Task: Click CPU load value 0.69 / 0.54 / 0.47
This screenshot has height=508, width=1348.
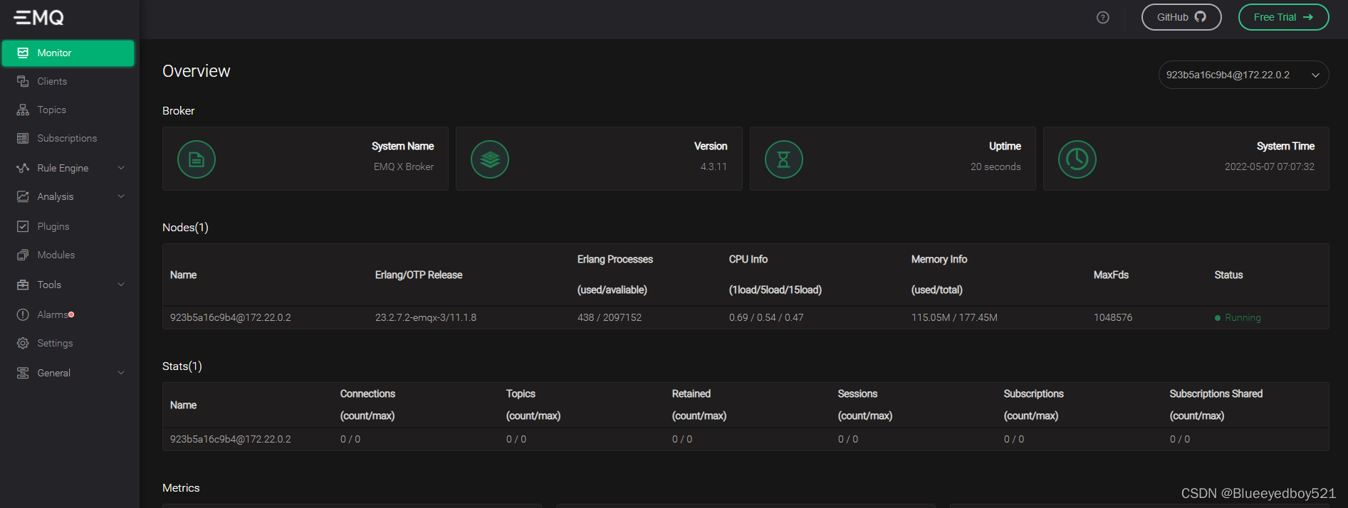Action: coord(766,317)
